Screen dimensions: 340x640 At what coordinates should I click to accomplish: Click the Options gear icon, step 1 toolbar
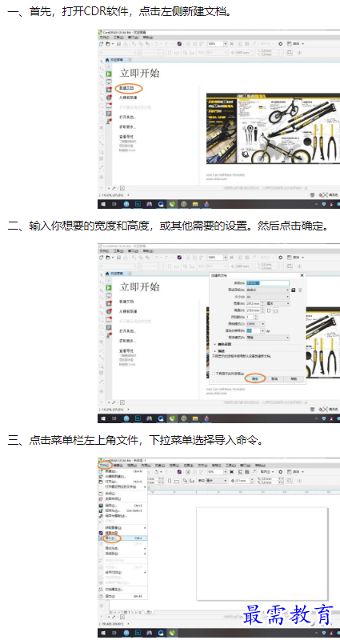point(281,44)
